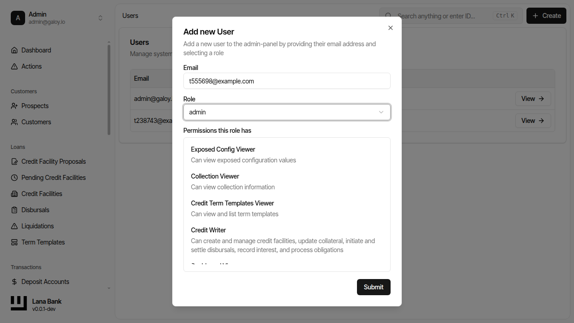Collapse the sidebar using the bottom chevron
Image resolution: width=574 pixels, height=323 pixels.
tap(109, 288)
